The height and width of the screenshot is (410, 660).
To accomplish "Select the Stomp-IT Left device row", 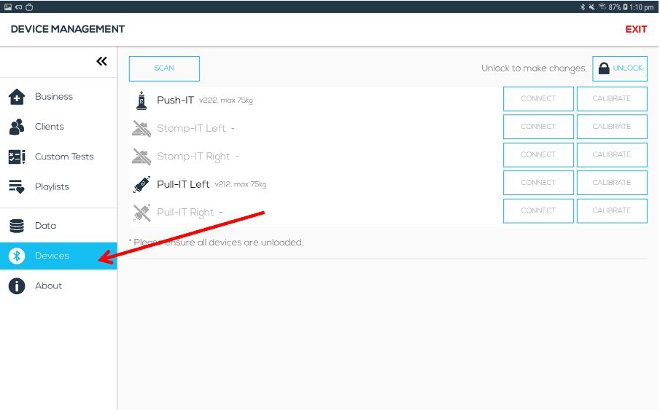I will pyautogui.click(x=191, y=129).
